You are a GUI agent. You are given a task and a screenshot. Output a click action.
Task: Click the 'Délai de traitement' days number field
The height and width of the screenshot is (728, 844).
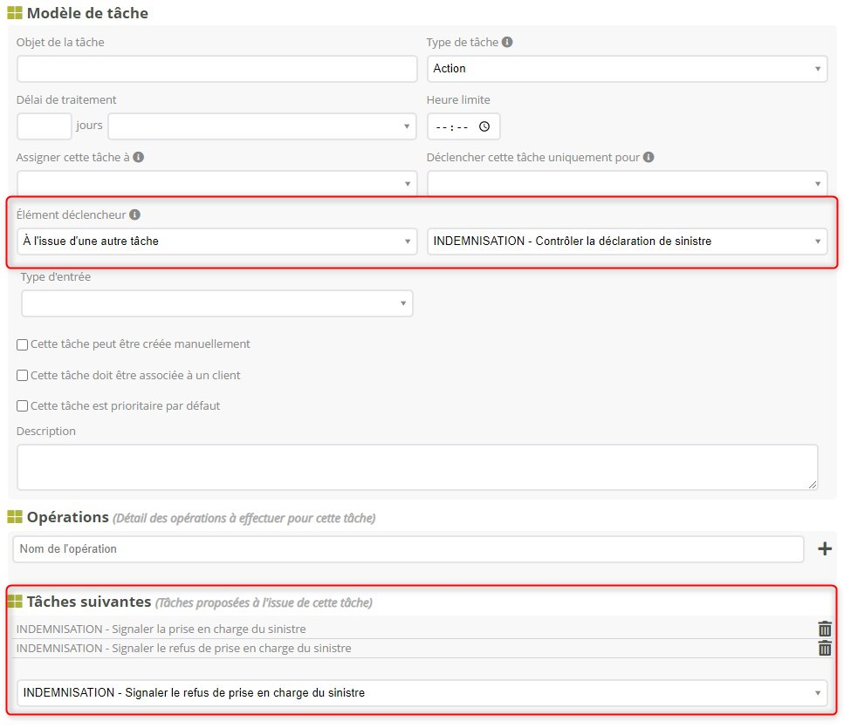[44, 126]
